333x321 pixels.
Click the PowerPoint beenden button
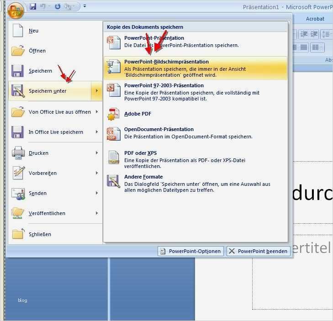(259, 251)
